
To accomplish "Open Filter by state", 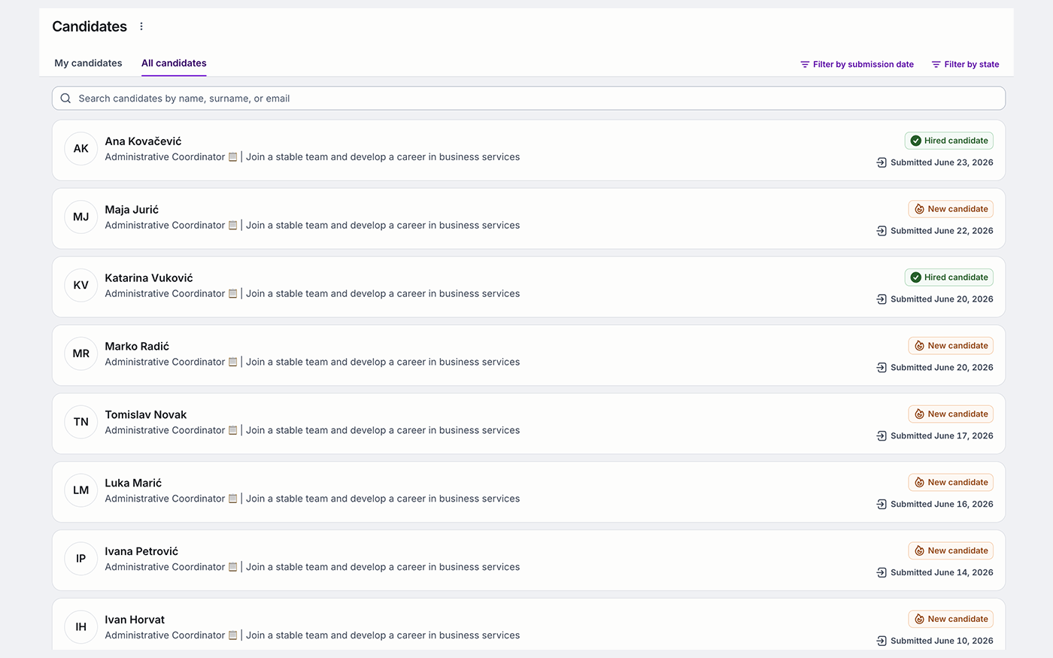I will 965,65.
